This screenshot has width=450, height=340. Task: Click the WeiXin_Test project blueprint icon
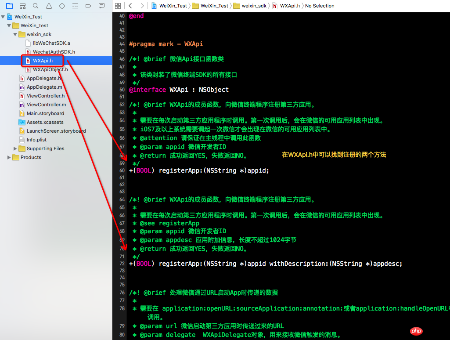(10, 17)
